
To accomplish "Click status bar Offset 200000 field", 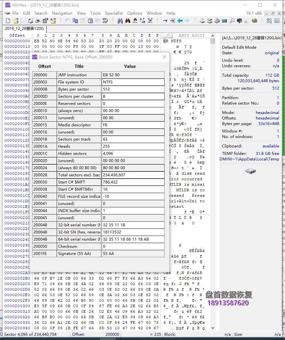I will coord(95,334).
